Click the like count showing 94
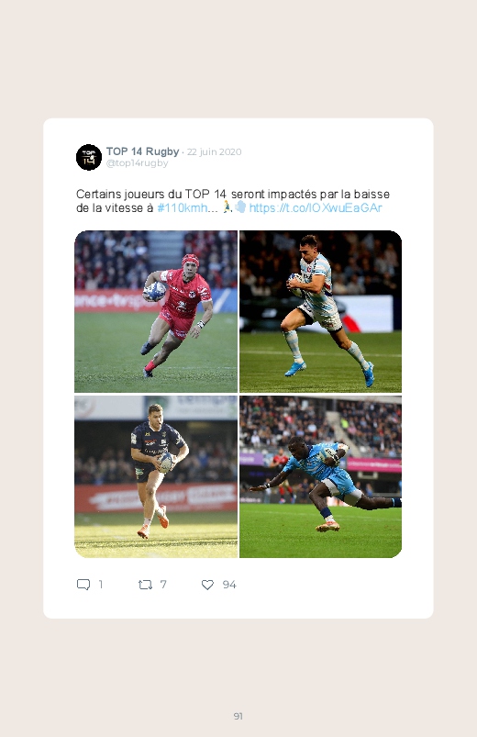This screenshot has width=477, height=737. point(229,585)
